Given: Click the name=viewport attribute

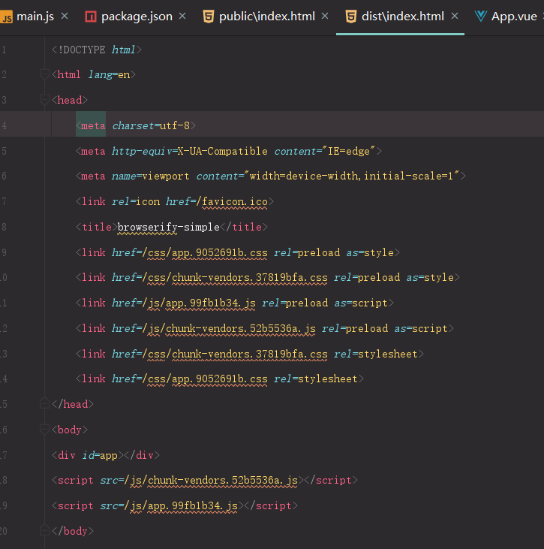Looking at the screenshot, I should pos(150,176).
